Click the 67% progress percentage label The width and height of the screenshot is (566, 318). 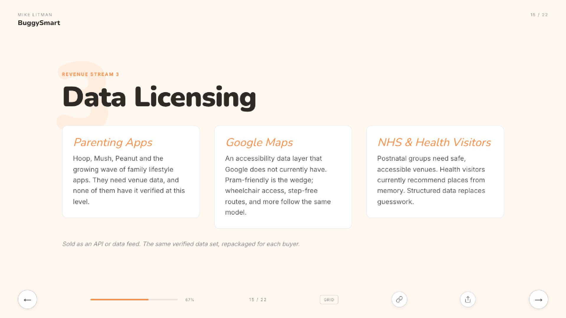point(190,300)
